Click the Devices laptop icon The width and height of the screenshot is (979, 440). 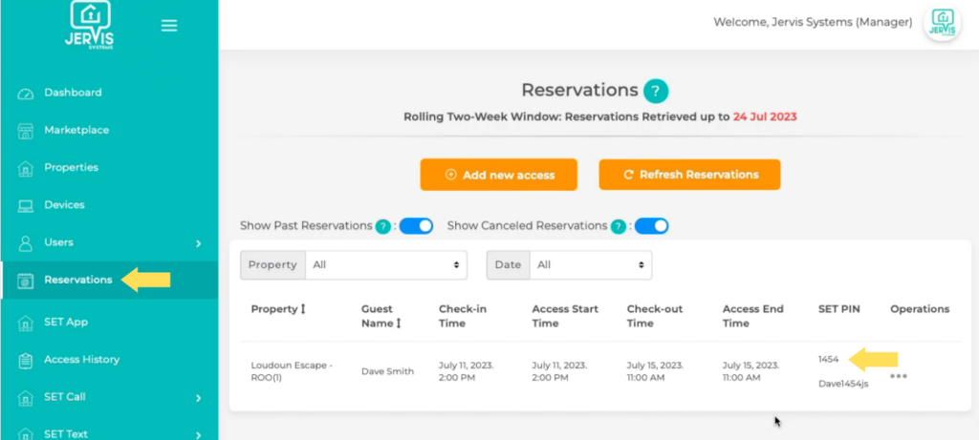click(26, 205)
